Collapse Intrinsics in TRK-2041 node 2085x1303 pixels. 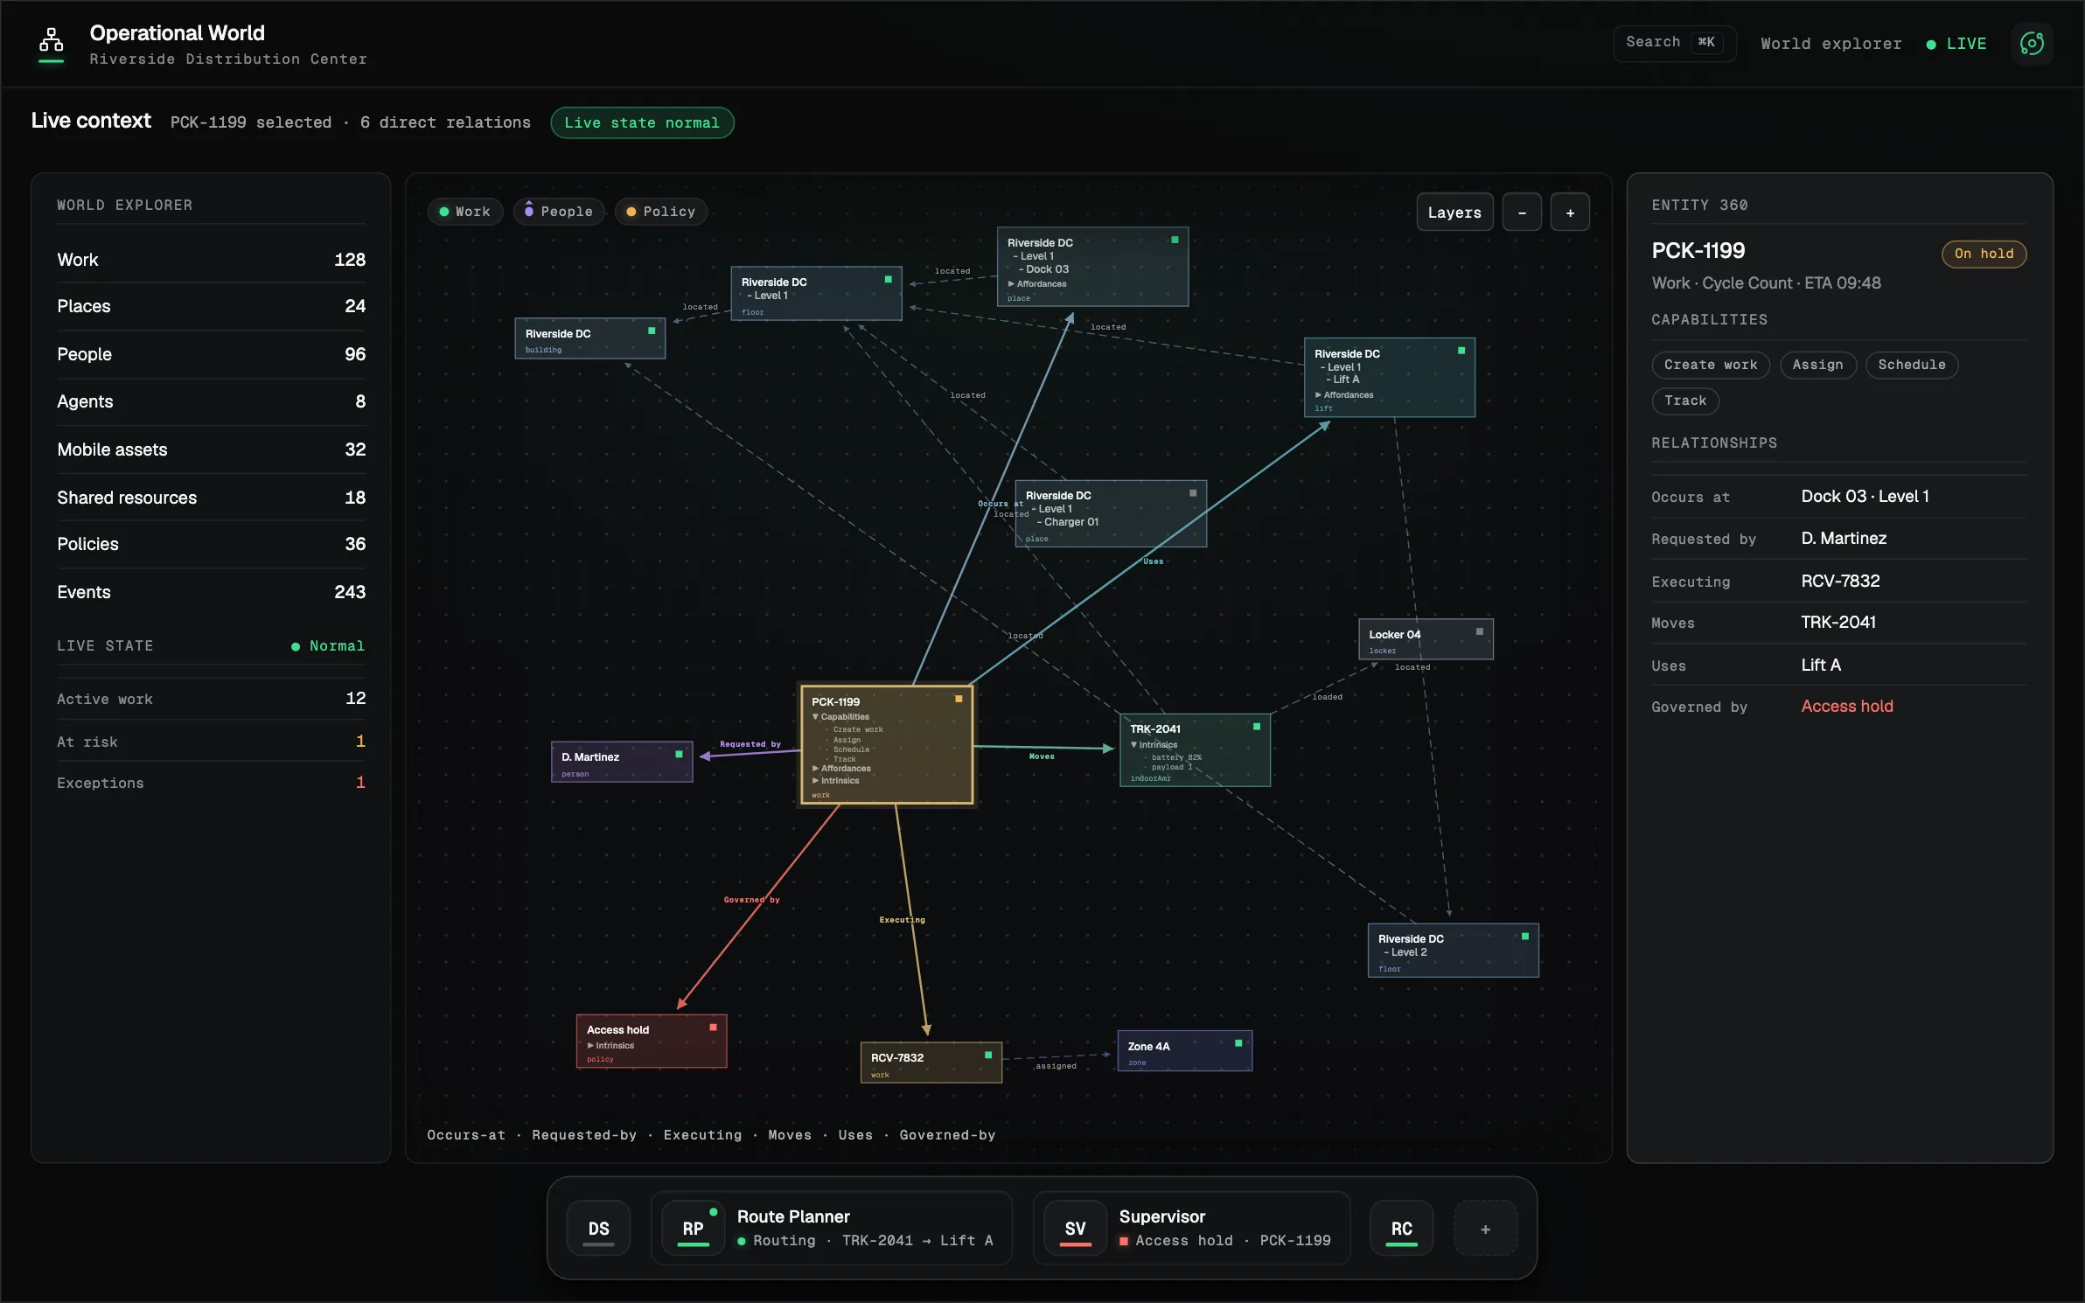[x=1154, y=745]
